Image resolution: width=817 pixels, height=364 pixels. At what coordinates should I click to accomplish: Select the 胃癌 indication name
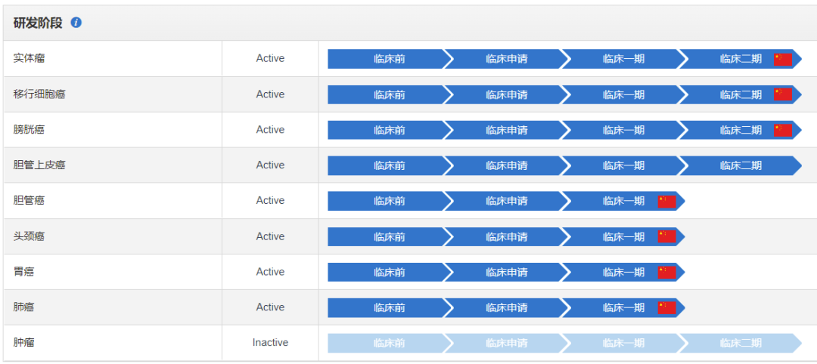pyautogui.click(x=24, y=271)
